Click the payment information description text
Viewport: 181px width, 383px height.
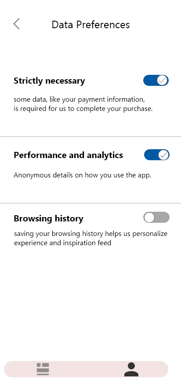point(83,104)
